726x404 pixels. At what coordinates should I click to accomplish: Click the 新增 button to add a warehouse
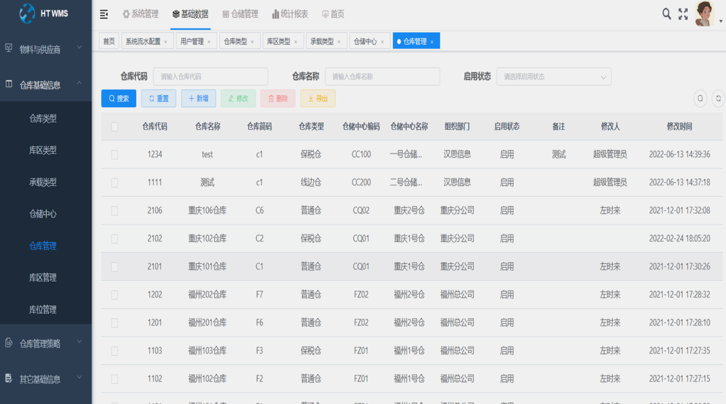click(198, 99)
